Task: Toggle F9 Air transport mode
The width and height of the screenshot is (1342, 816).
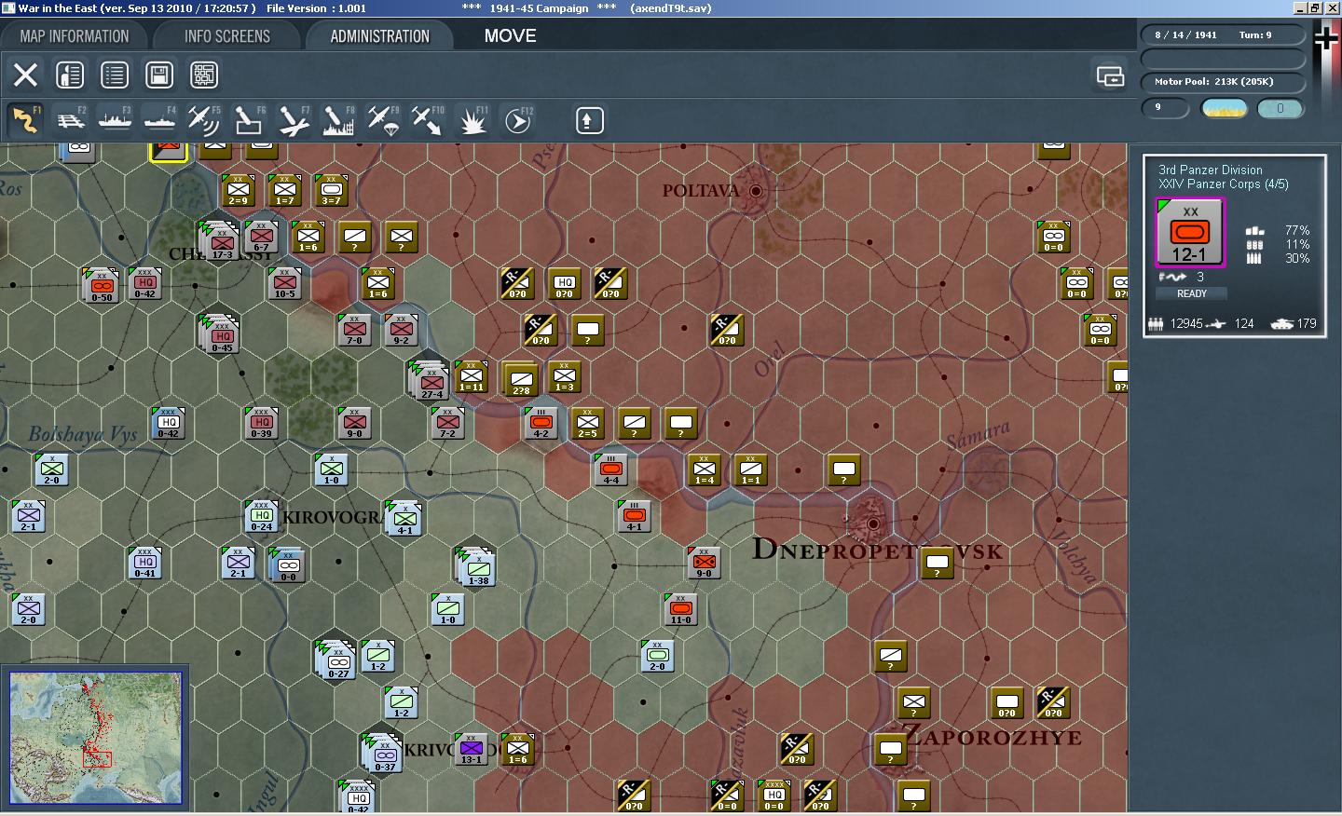Action: [383, 120]
